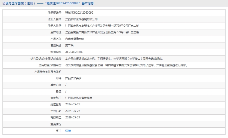Screen dimensions: 228x138
Task: Click the product name 内窥镜摄像系统
Action: tap(75, 39)
